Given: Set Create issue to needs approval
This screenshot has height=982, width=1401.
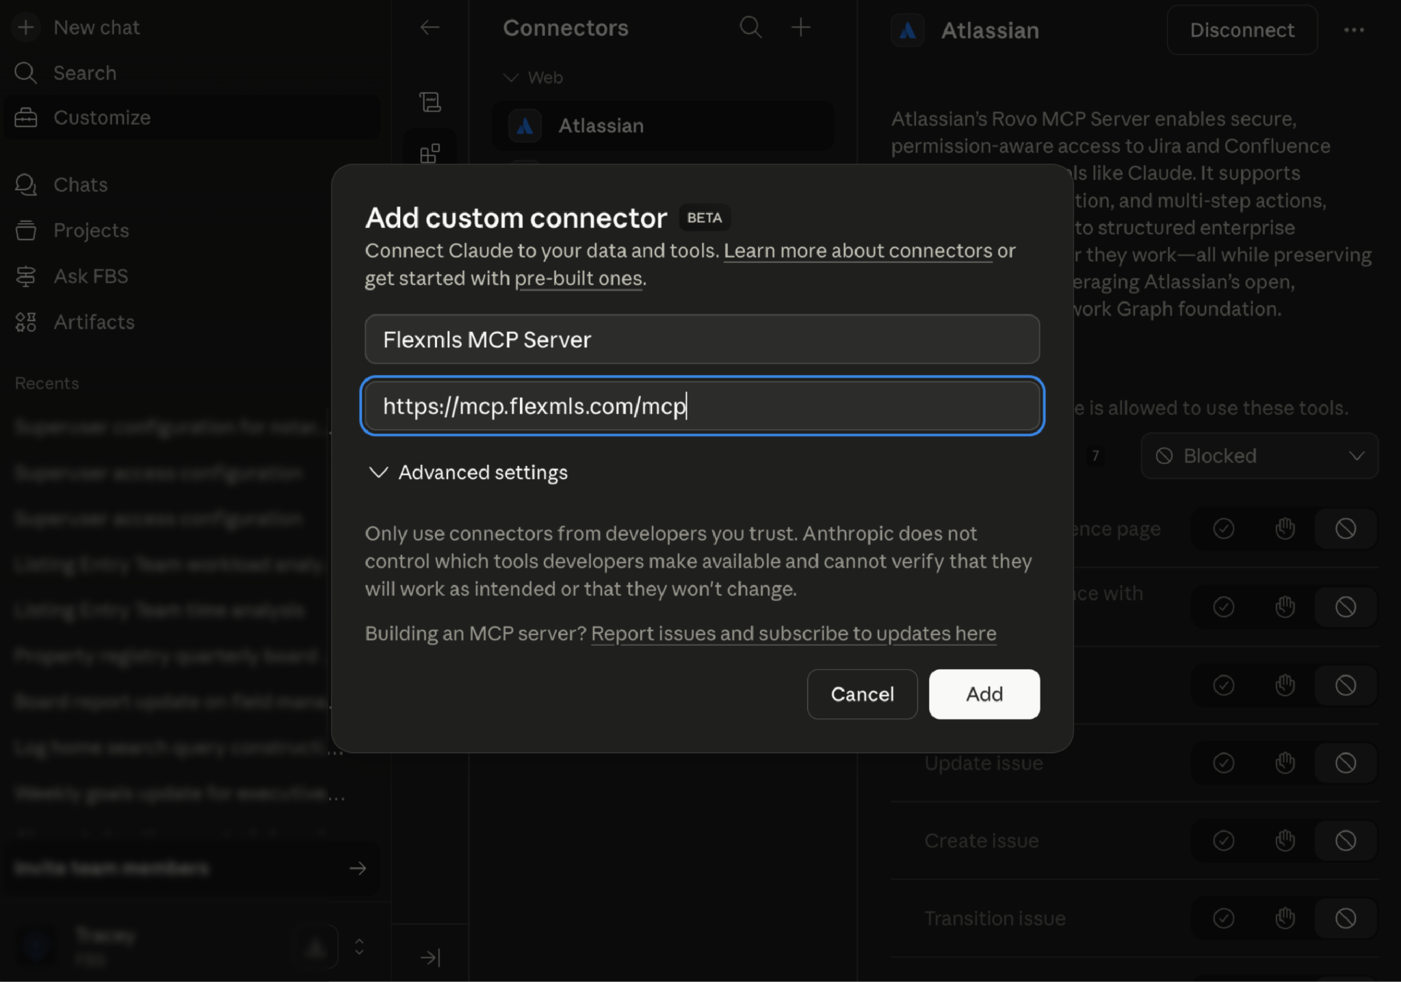Looking at the screenshot, I should click(1285, 840).
